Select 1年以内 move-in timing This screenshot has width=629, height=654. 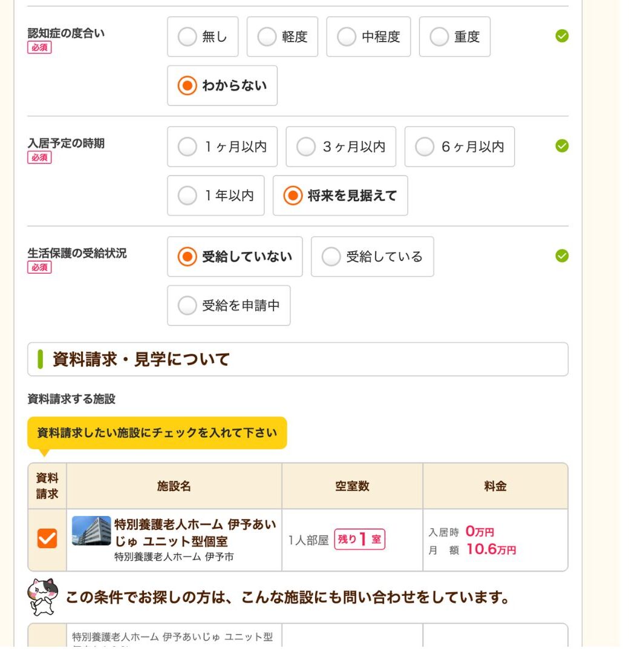(x=215, y=196)
